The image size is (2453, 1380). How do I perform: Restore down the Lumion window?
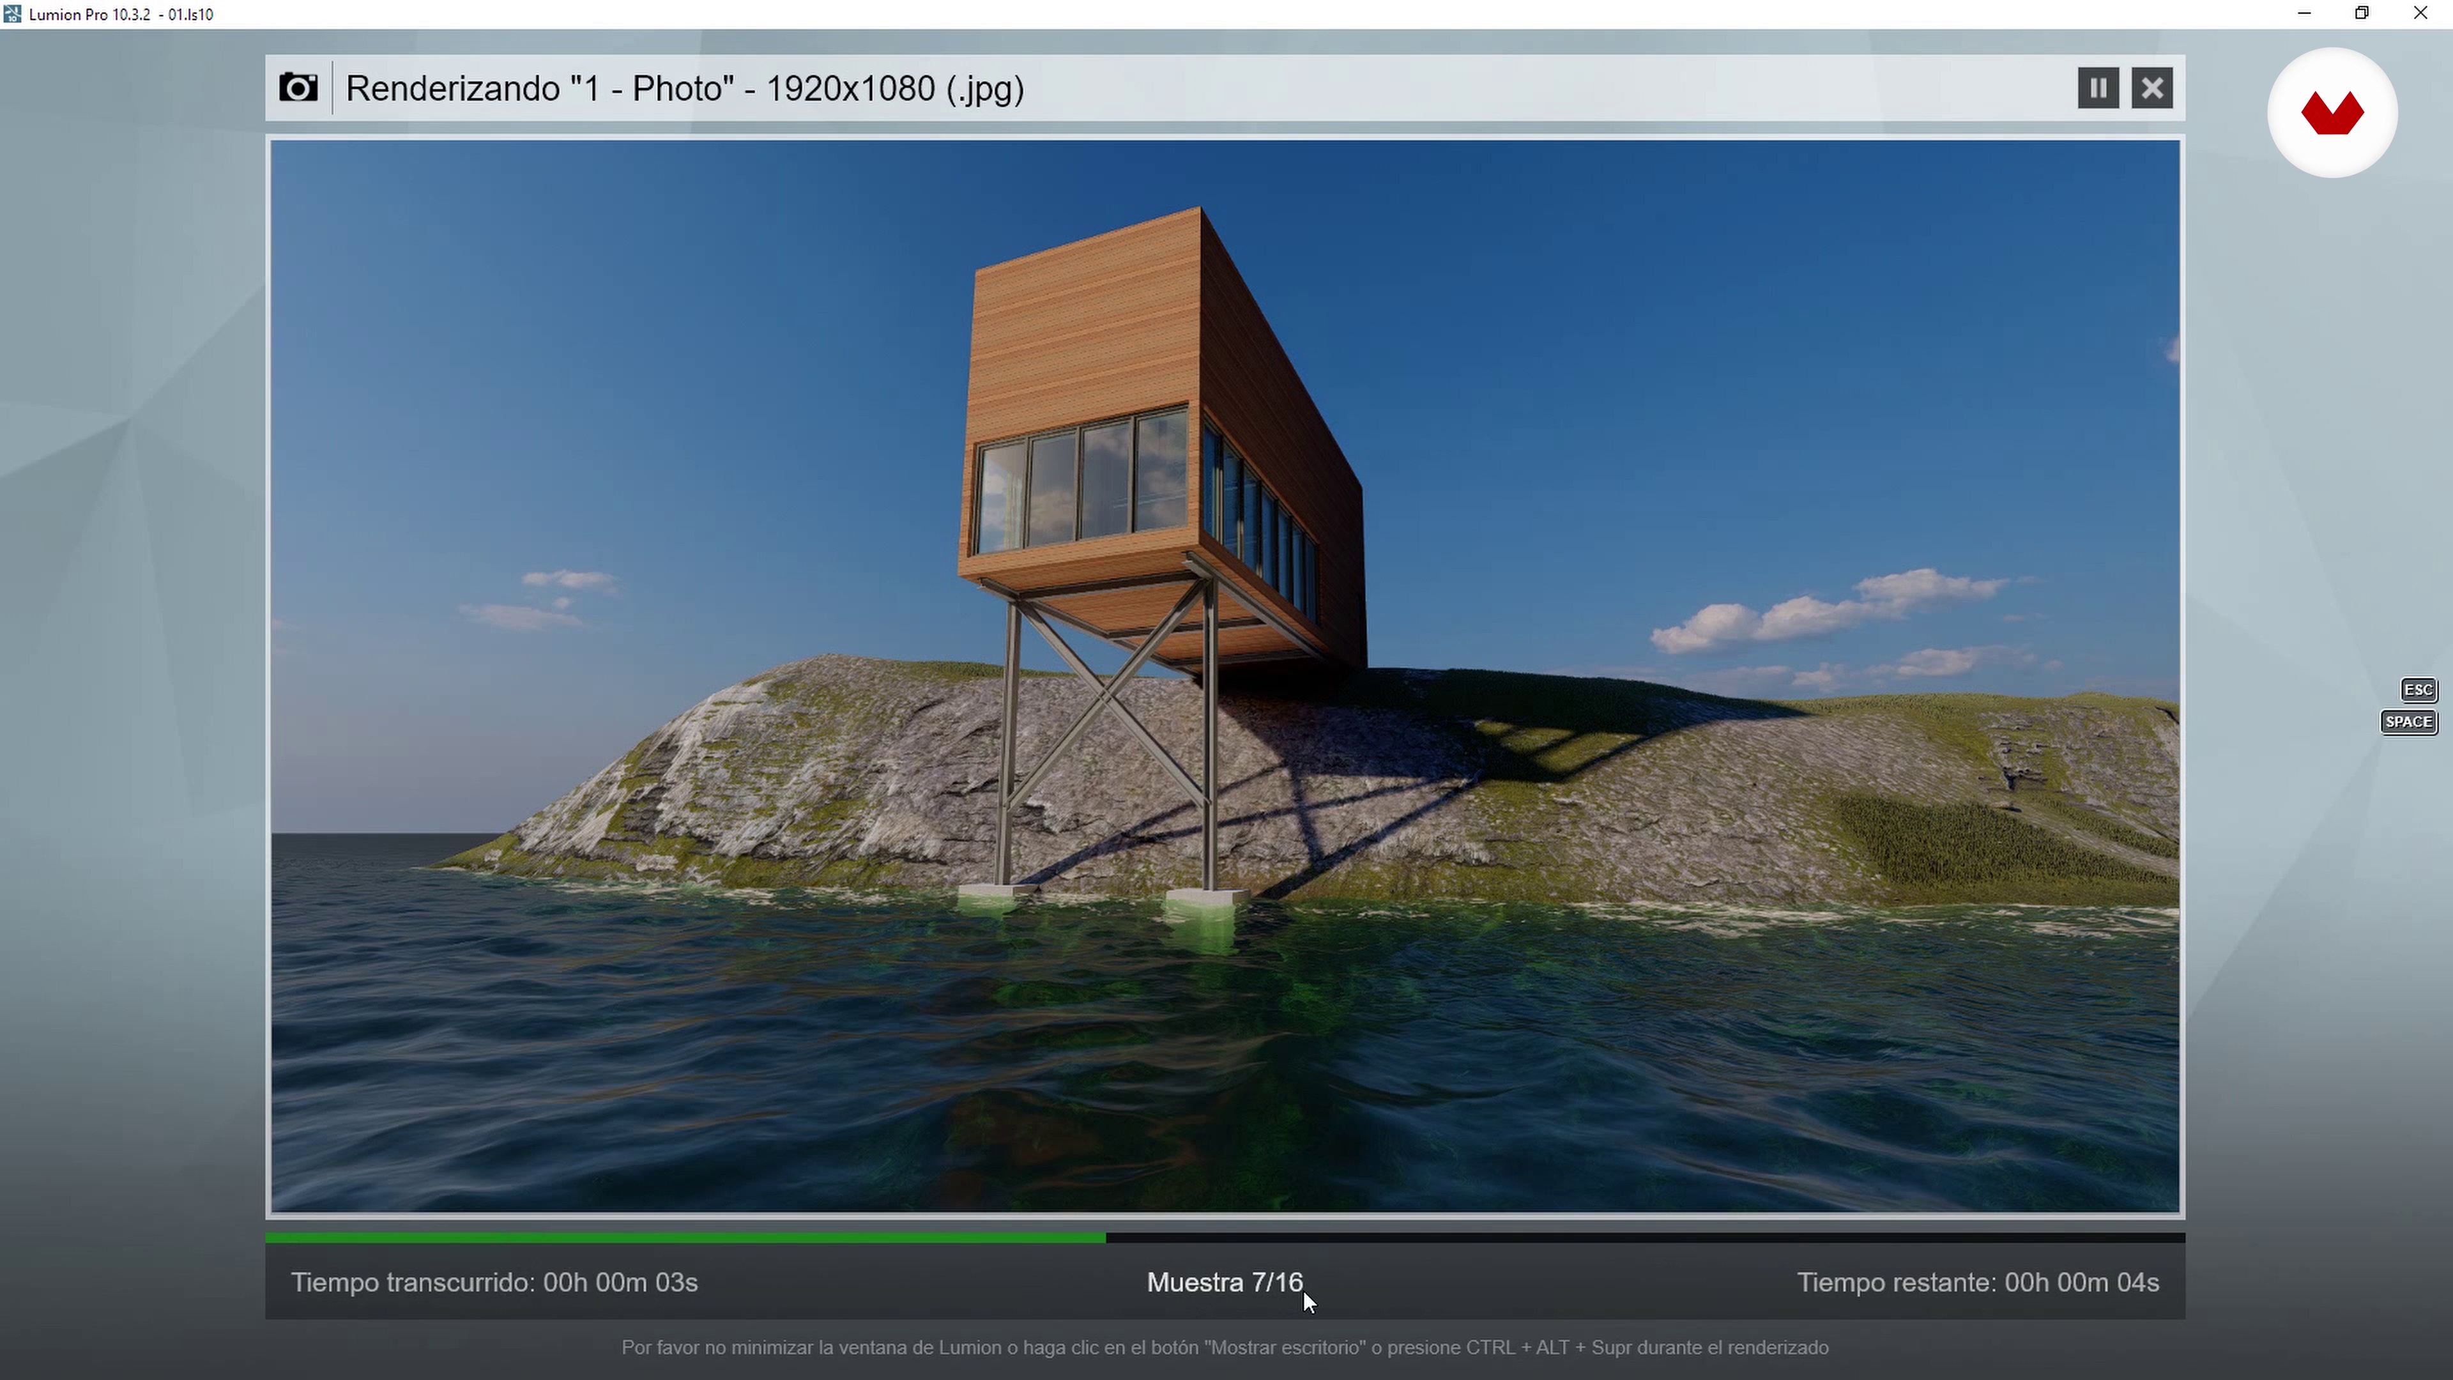click(x=2362, y=14)
